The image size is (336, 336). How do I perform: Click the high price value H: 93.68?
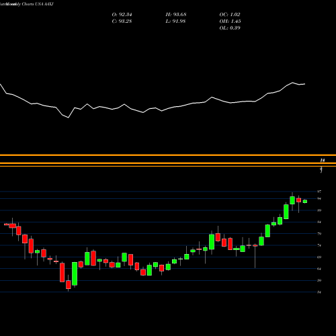[176, 15]
